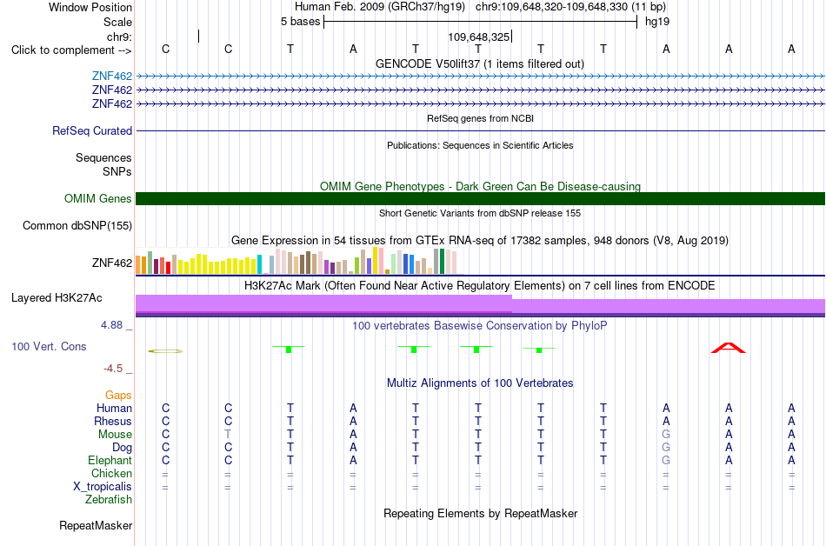
Task: Open the OMIM Genes track label
Action: click(x=97, y=198)
